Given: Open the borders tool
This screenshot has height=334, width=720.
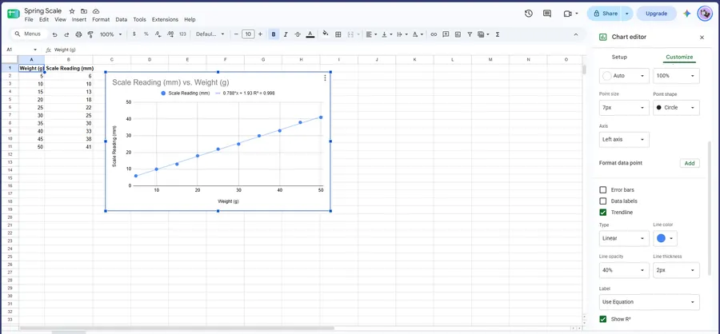Looking at the screenshot, I should (338, 34).
